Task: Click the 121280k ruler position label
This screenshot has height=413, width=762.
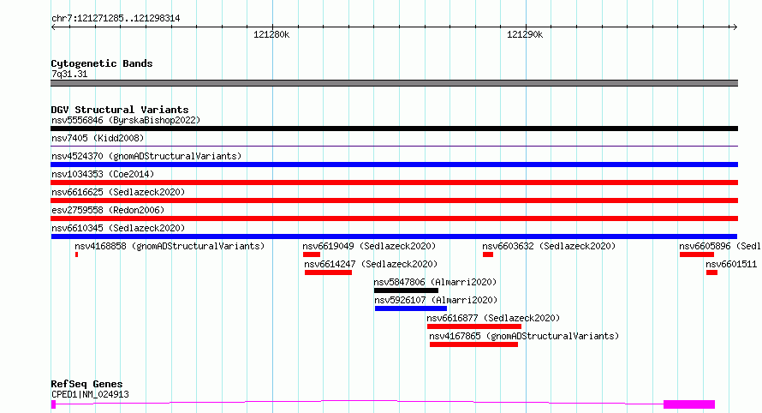Action: tap(271, 34)
